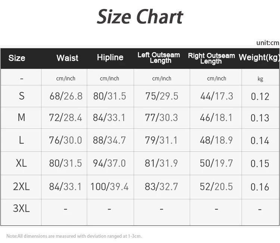The image size is (280, 243).
Task: Click the Waist column header
Action: 67,58
